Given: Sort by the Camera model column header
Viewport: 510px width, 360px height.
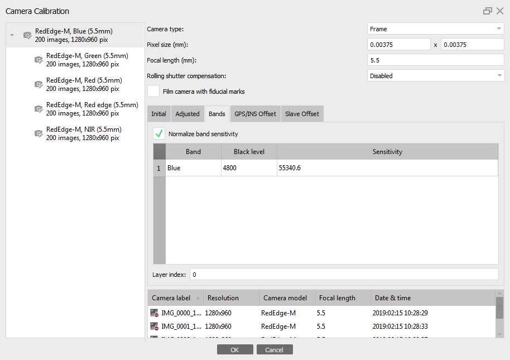Looking at the screenshot, I should point(287,297).
